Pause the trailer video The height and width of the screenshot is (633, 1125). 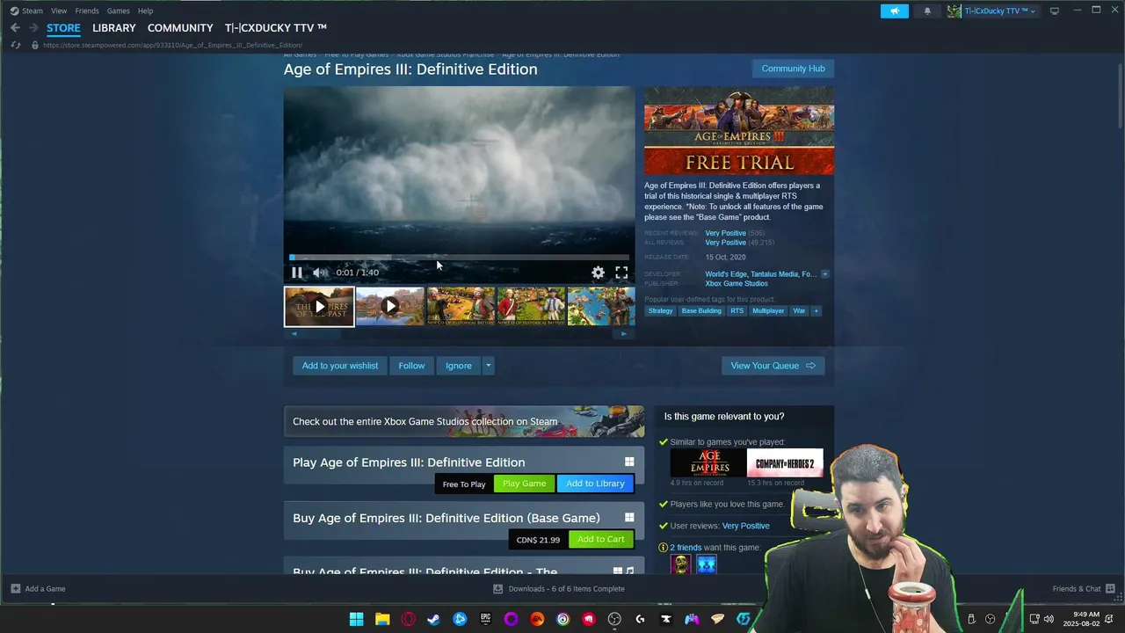297,273
